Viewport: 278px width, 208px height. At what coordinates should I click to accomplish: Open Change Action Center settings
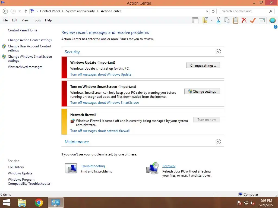tap(30, 40)
